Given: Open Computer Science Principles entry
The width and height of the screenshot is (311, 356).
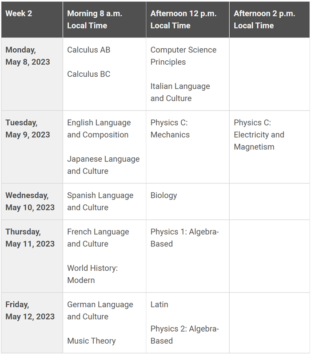Looking at the screenshot, I should (x=183, y=56).
